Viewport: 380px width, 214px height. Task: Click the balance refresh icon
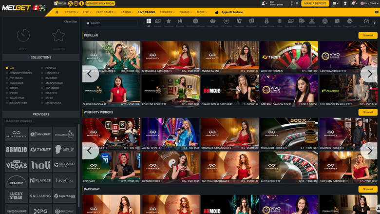pyautogui.click(x=297, y=3)
